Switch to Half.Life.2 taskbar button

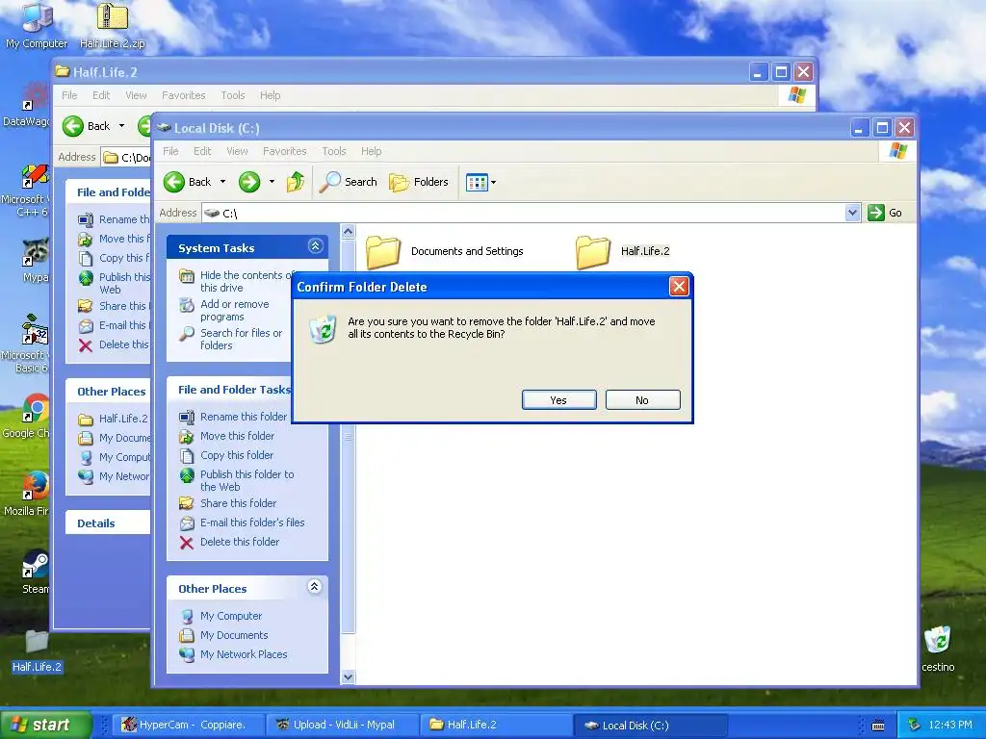494,725
